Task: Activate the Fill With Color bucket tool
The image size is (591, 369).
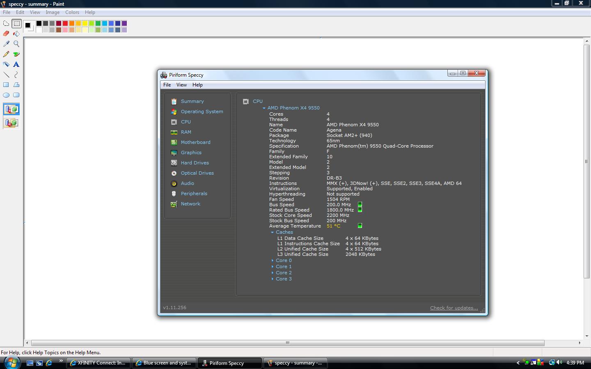Action: pos(16,34)
